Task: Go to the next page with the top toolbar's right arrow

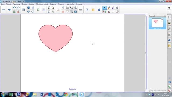Action: click(9, 10)
